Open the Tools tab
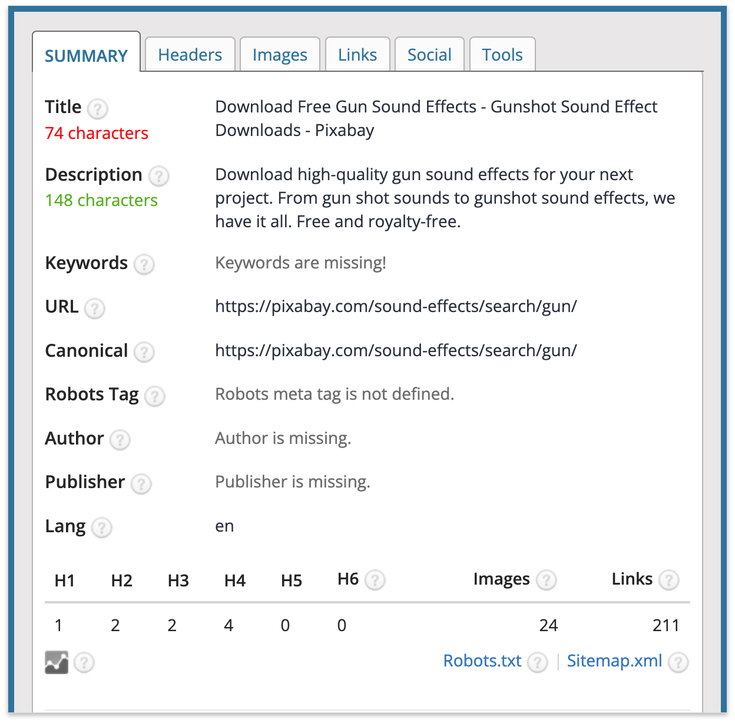 (x=502, y=54)
